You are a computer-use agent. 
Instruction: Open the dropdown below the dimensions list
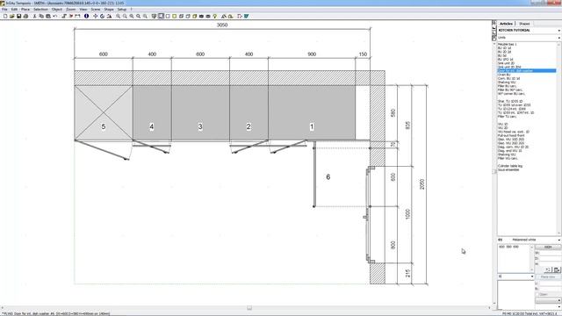532,276
